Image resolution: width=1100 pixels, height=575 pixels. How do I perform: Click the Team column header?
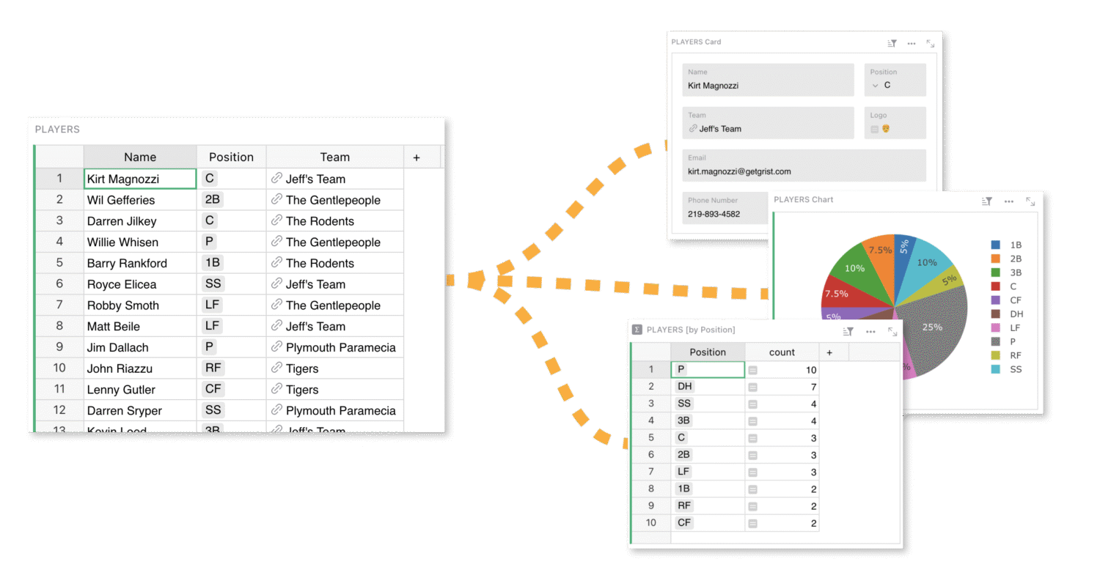334,157
